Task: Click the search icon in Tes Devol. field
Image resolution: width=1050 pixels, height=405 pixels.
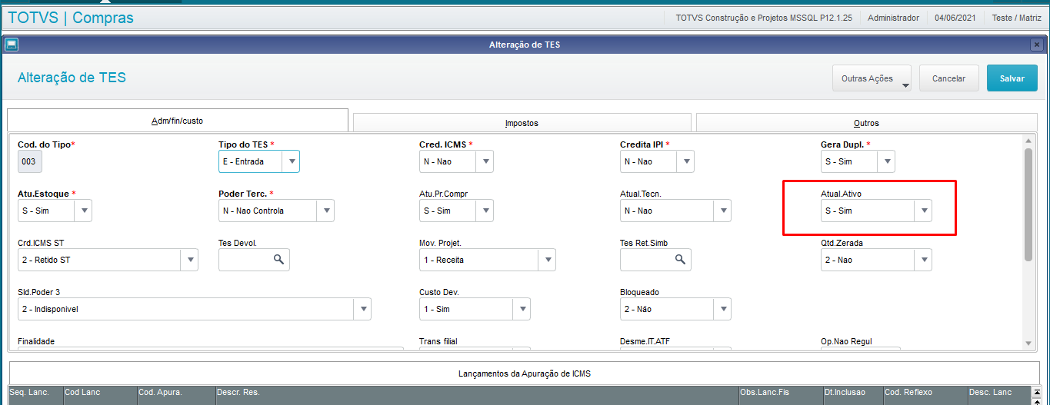Action: [278, 260]
